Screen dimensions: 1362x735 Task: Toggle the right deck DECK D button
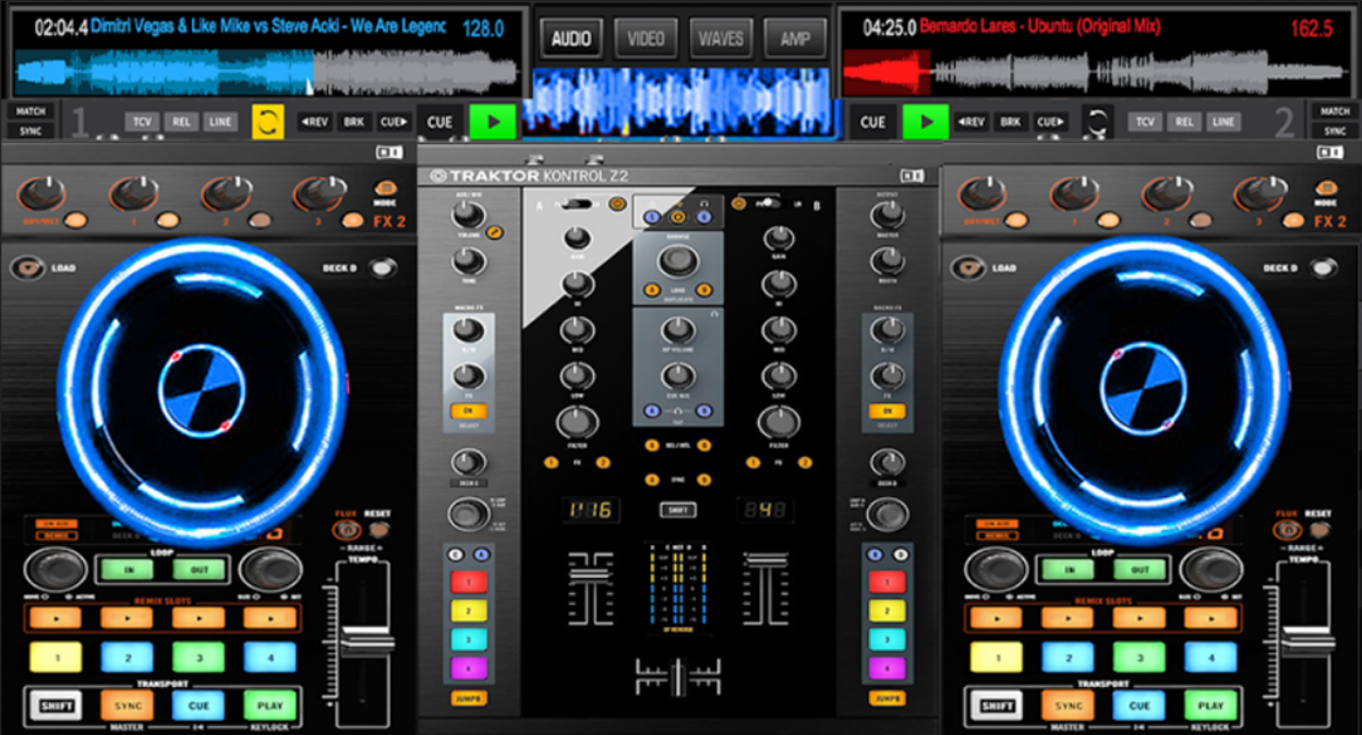click(x=1324, y=268)
